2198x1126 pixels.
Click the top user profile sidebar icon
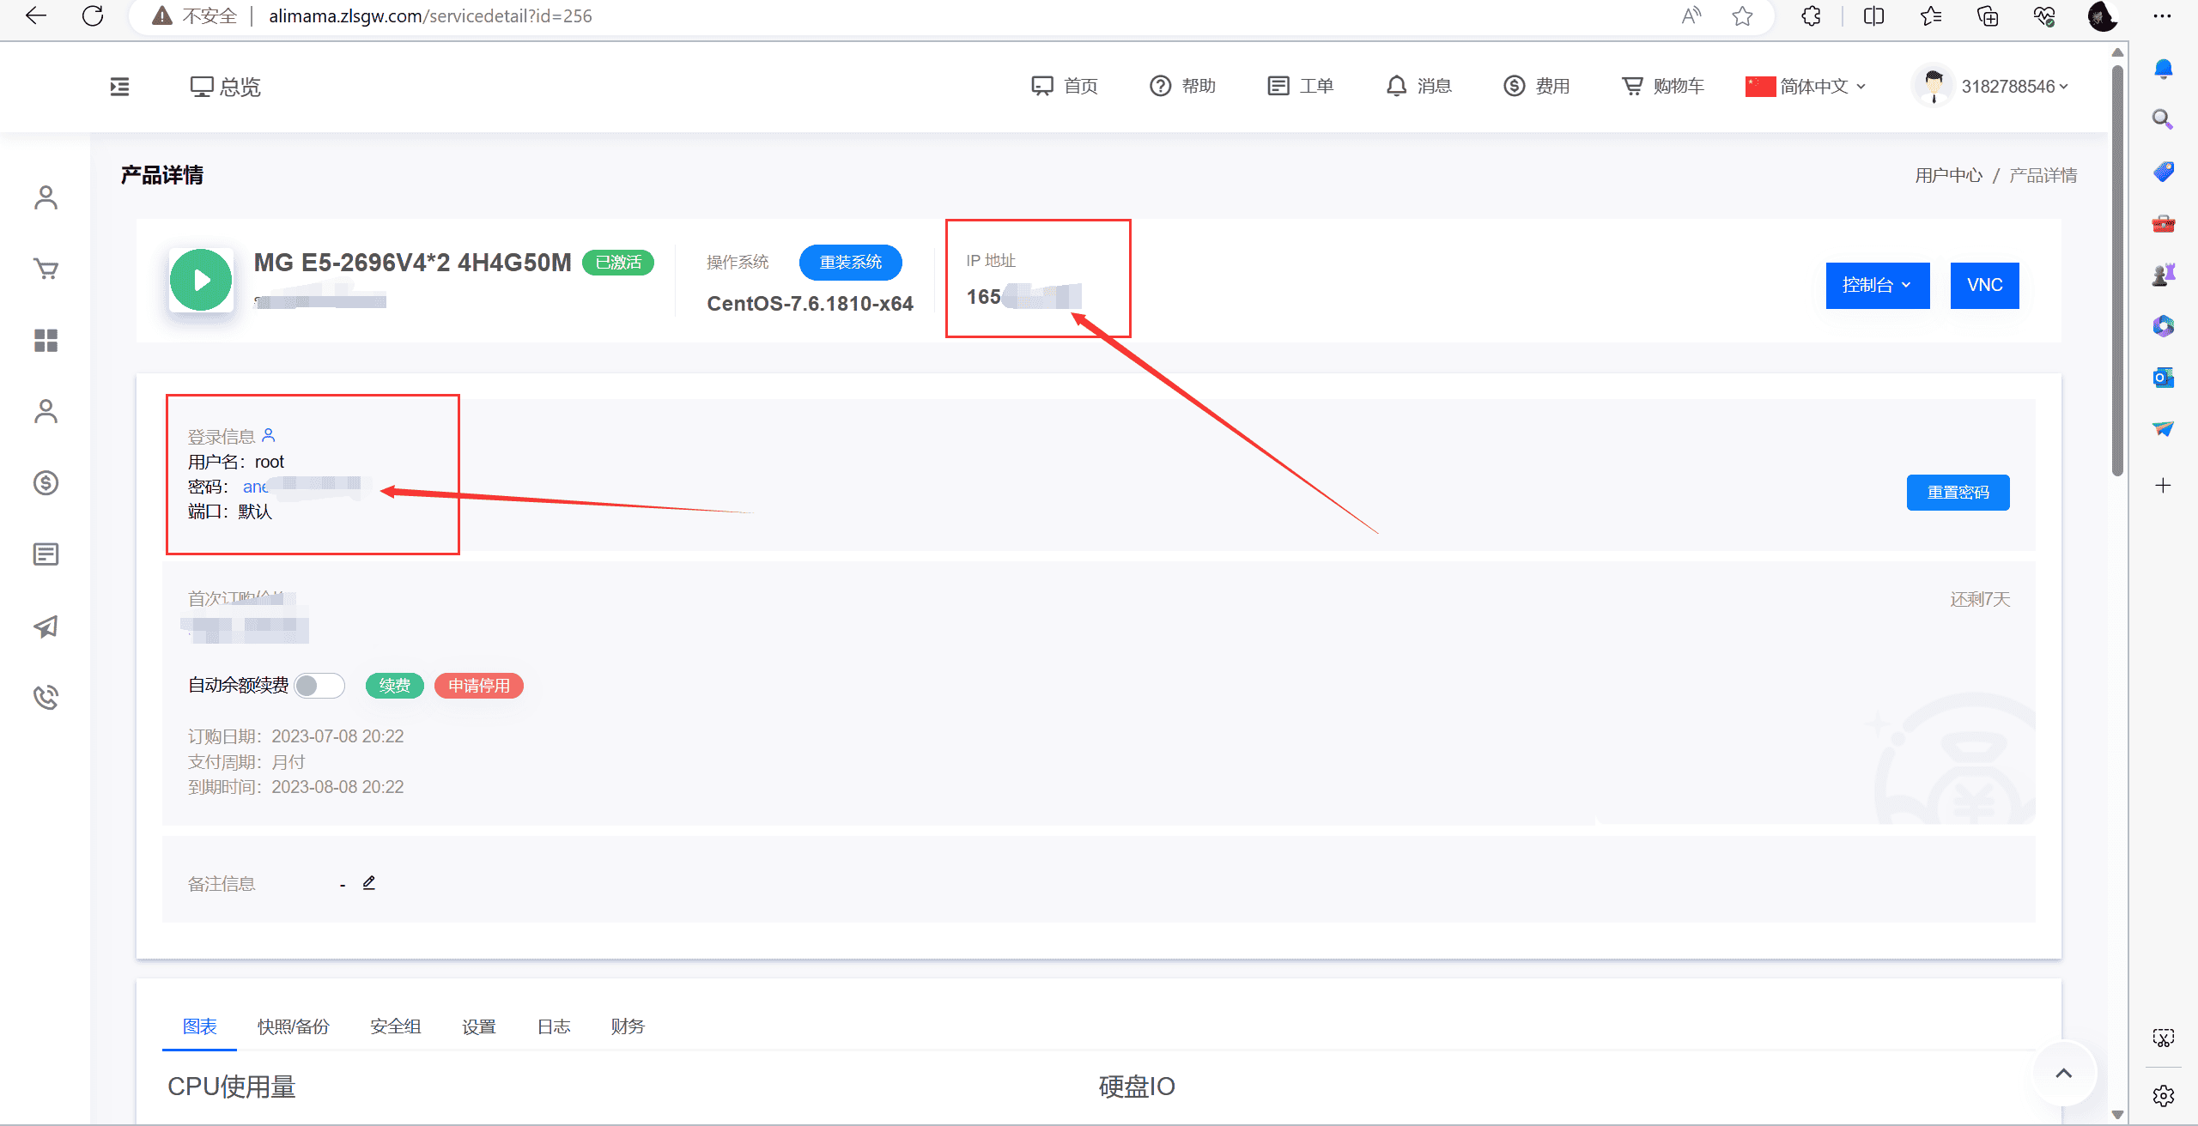pos(46,198)
